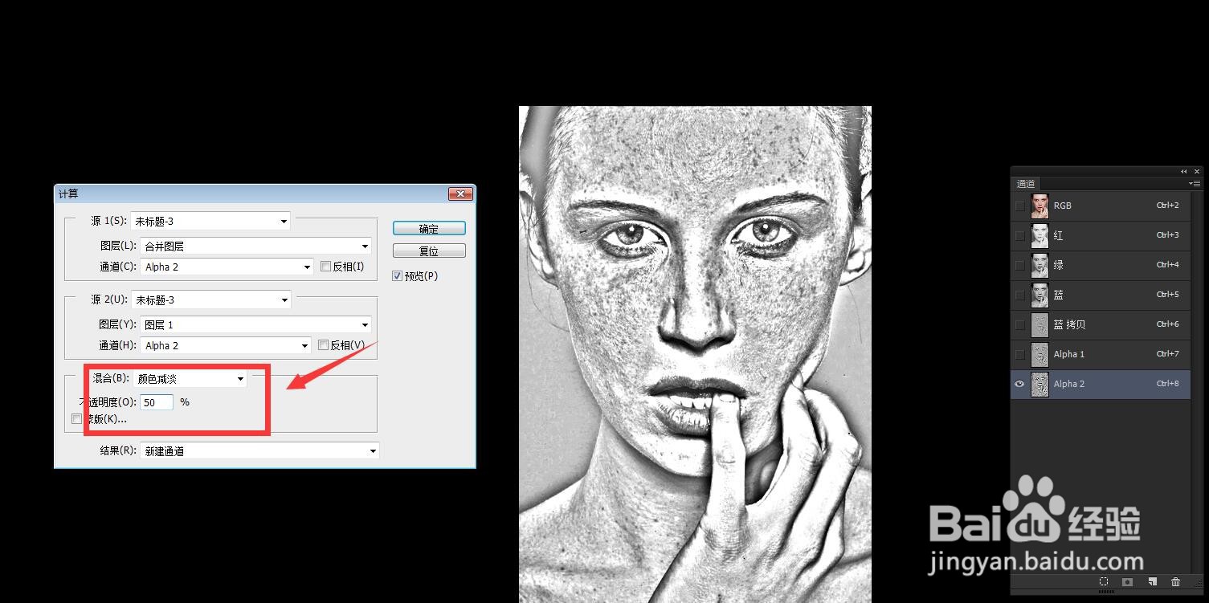Open 源 1(S) document dropdown
Image resolution: width=1209 pixels, height=603 pixels.
click(210, 221)
